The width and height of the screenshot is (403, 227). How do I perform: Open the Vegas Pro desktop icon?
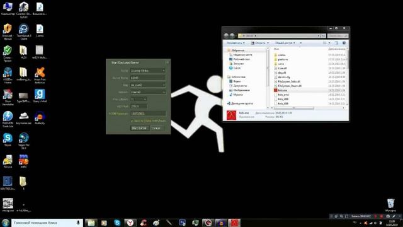coord(24,141)
